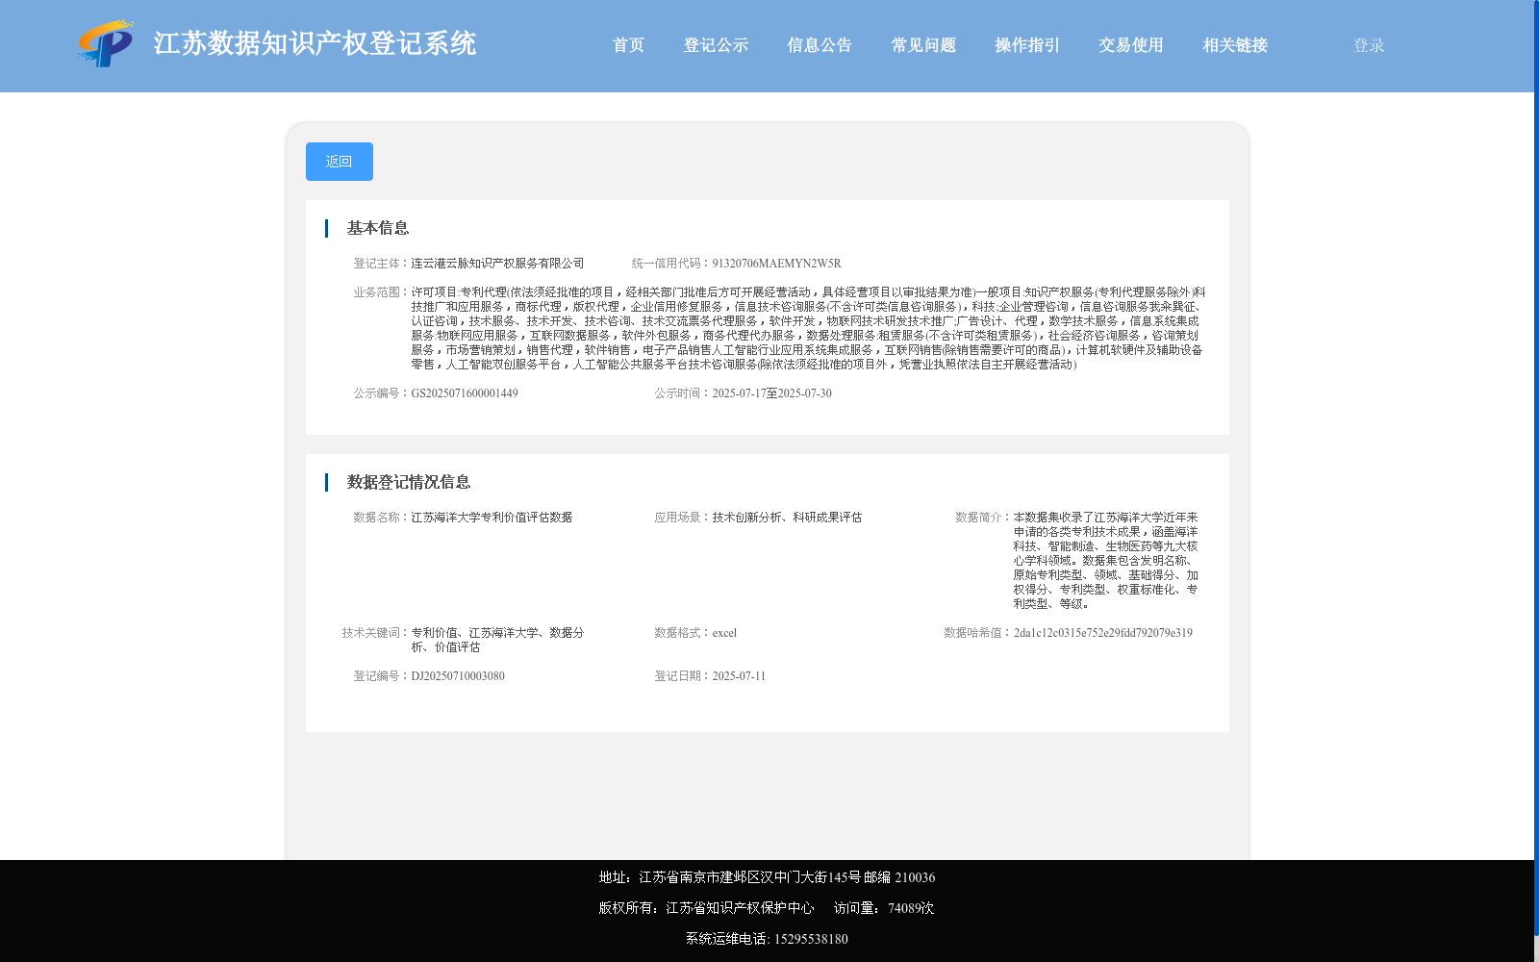This screenshot has height=962, width=1539.
Task: Click the 登录 login link
Action: tap(1369, 45)
